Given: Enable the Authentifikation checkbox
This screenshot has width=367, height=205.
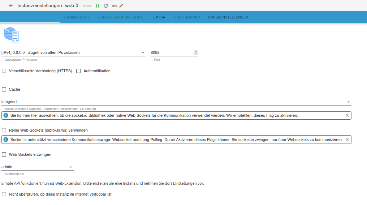Looking at the screenshot, I should 78,71.
